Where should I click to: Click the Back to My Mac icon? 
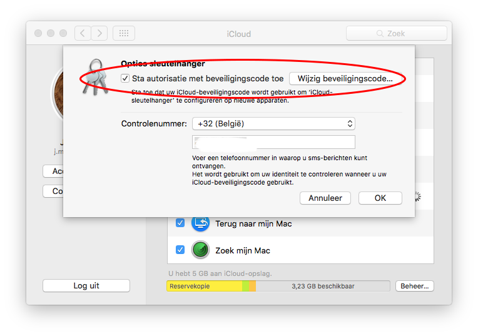pos(200,223)
